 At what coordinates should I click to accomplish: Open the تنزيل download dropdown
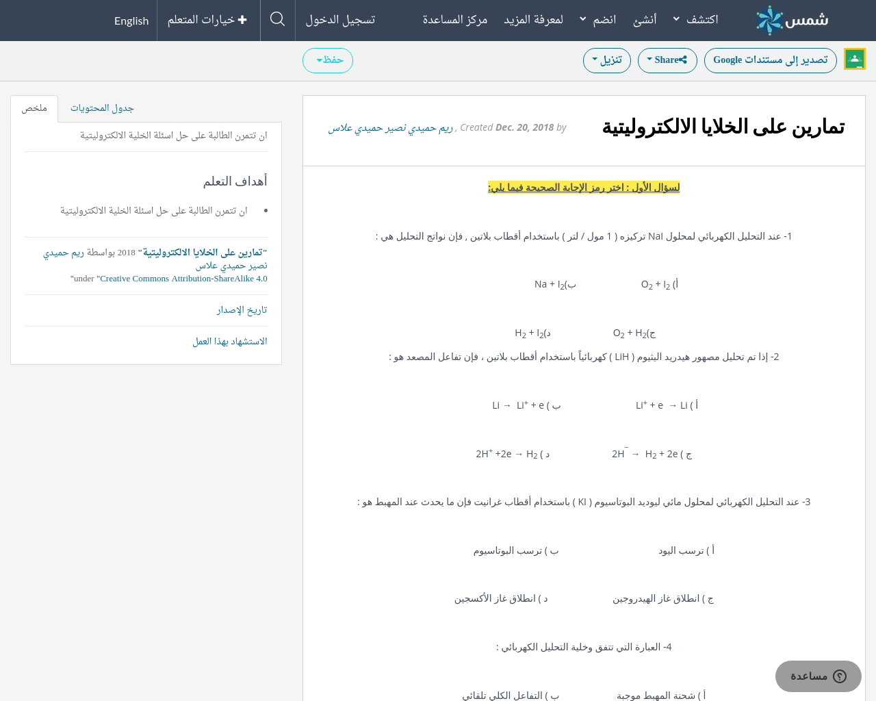click(x=607, y=60)
